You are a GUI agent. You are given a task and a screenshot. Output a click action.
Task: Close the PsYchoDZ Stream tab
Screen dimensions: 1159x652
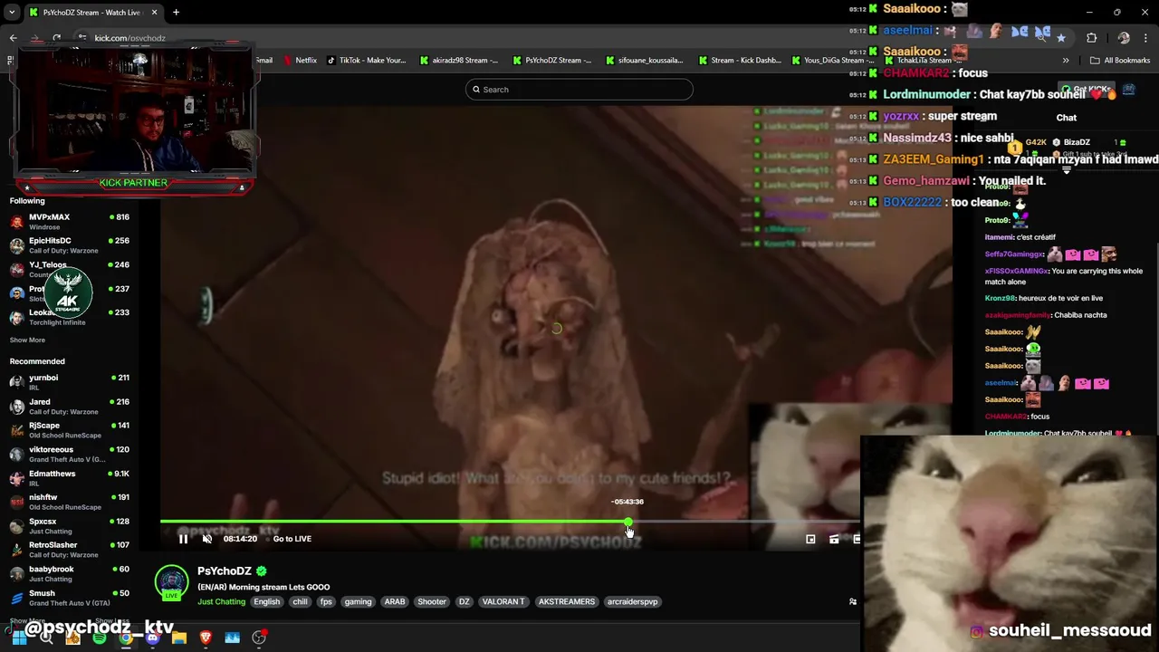point(154,13)
